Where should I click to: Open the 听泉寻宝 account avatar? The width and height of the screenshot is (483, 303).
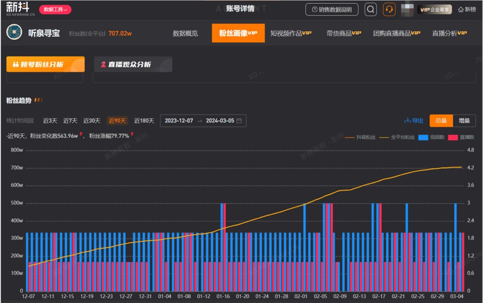[14, 32]
